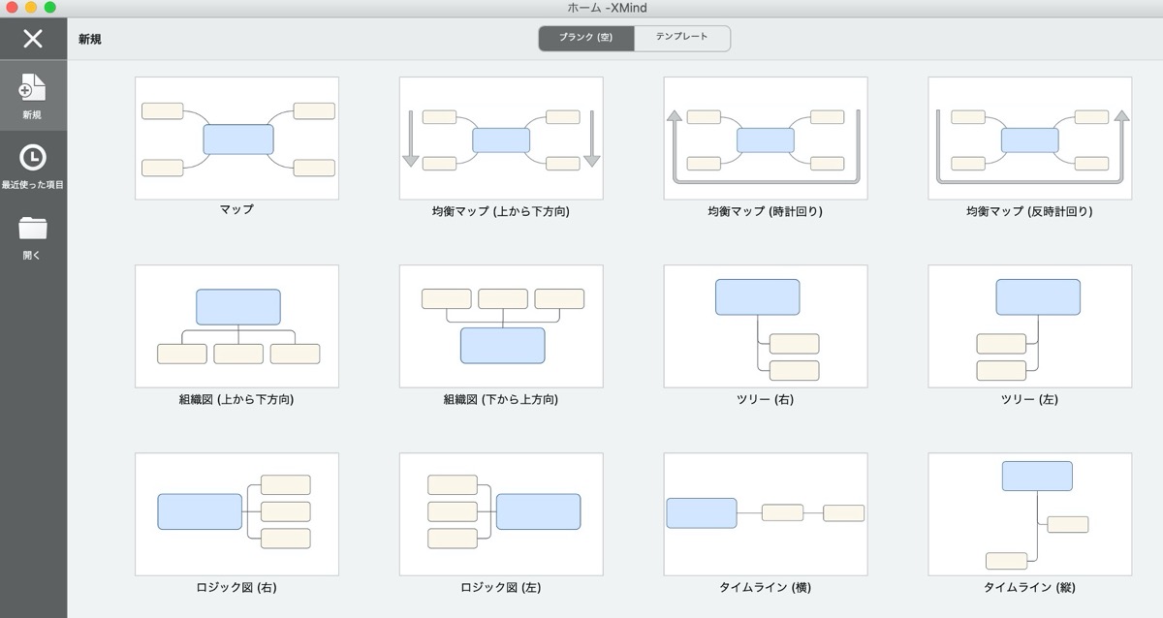Click the ツリー (右) caption
The height and width of the screenshot is (618, 1163).
pyautogui.click(x=766, y=399)
